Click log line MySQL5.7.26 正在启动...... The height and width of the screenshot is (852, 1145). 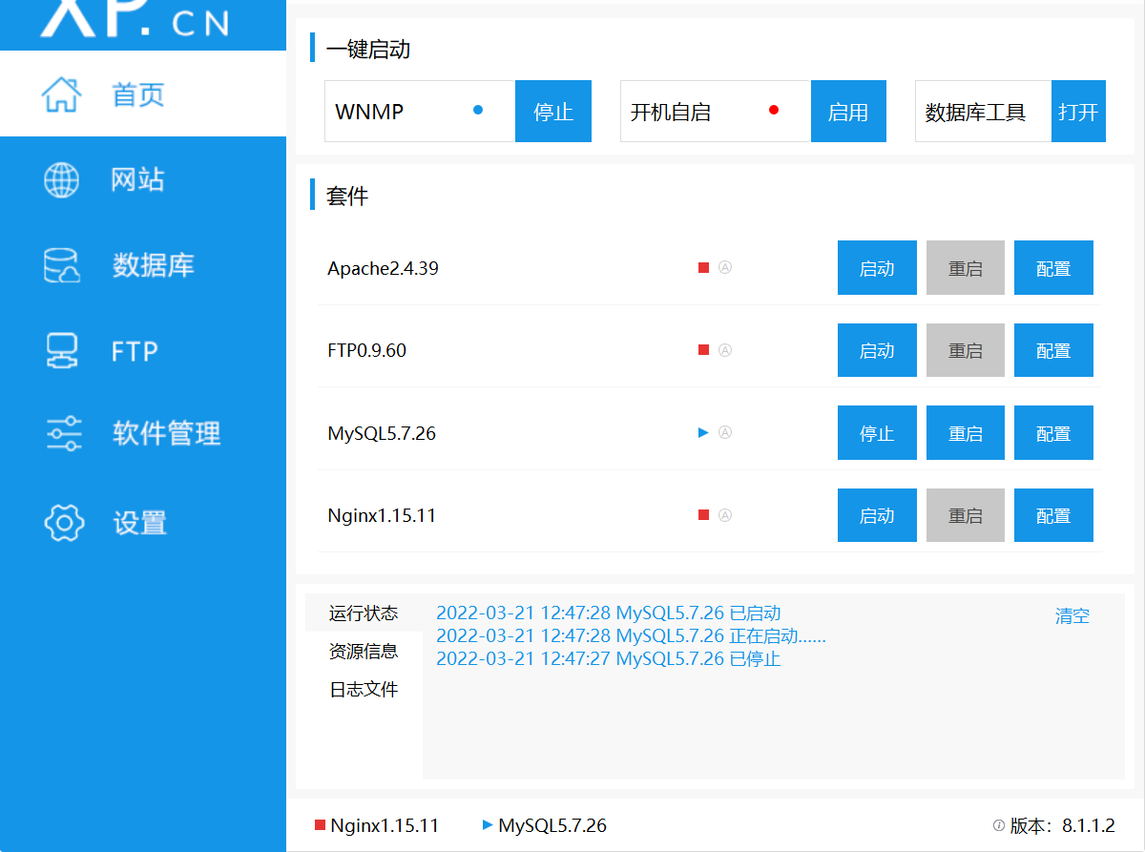(x=631, y=635)
